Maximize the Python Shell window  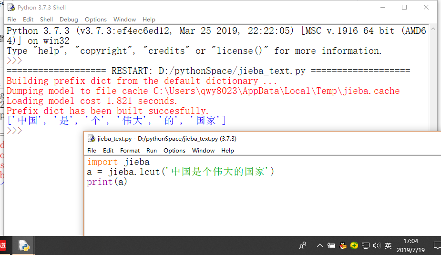[404, 7]
